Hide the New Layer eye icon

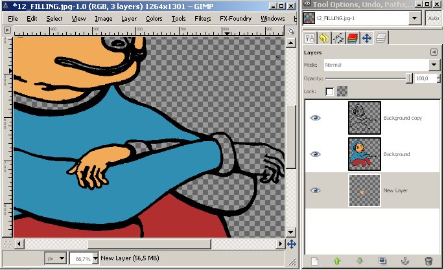(x=316, y=190)
